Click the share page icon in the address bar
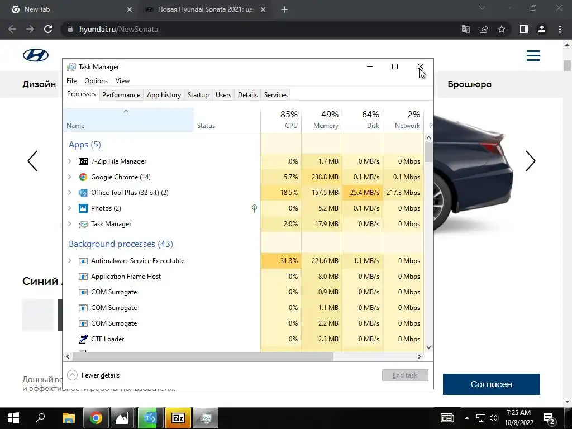572x429 pixels. pos(484,29)
